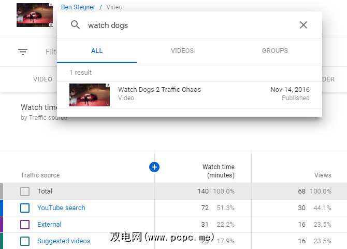Click the header video thumbnail
The height and width of the screenshot is (249, 347).
[35, 15]
